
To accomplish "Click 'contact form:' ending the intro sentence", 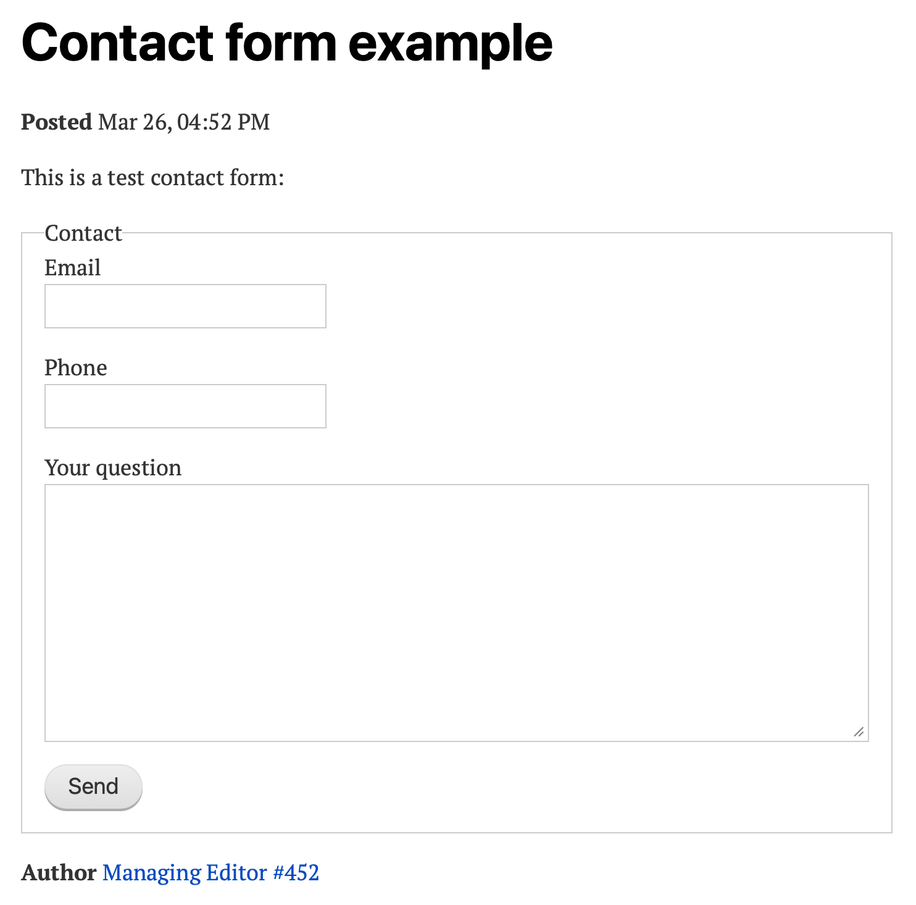I will click(217, 178).
